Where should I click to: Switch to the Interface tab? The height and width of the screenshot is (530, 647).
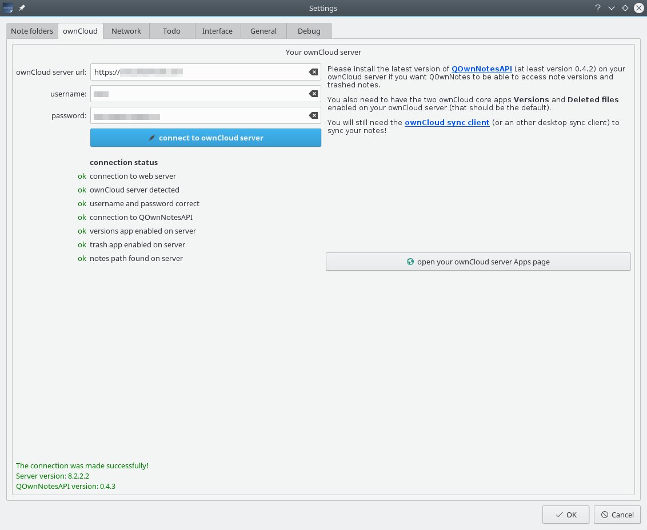coord(217,31)
